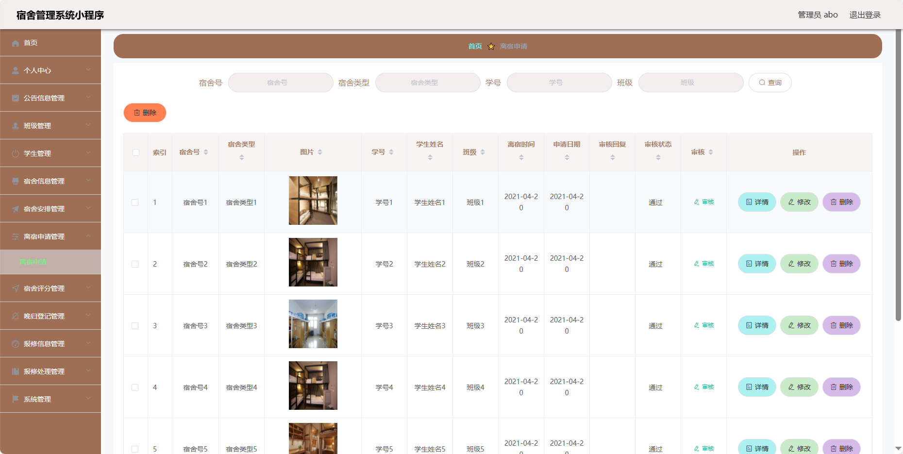Select the 离宿申请 submenu item

point(50,262)
